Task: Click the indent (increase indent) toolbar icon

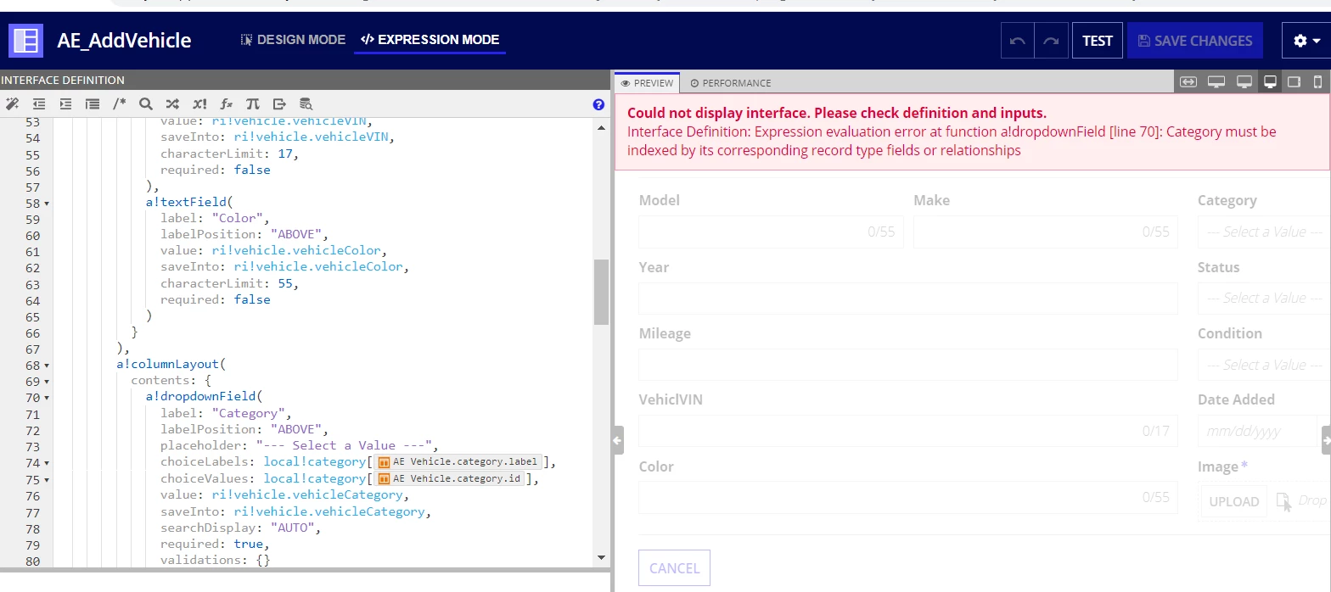Action: pyautogui.click(x=65, y=104)
